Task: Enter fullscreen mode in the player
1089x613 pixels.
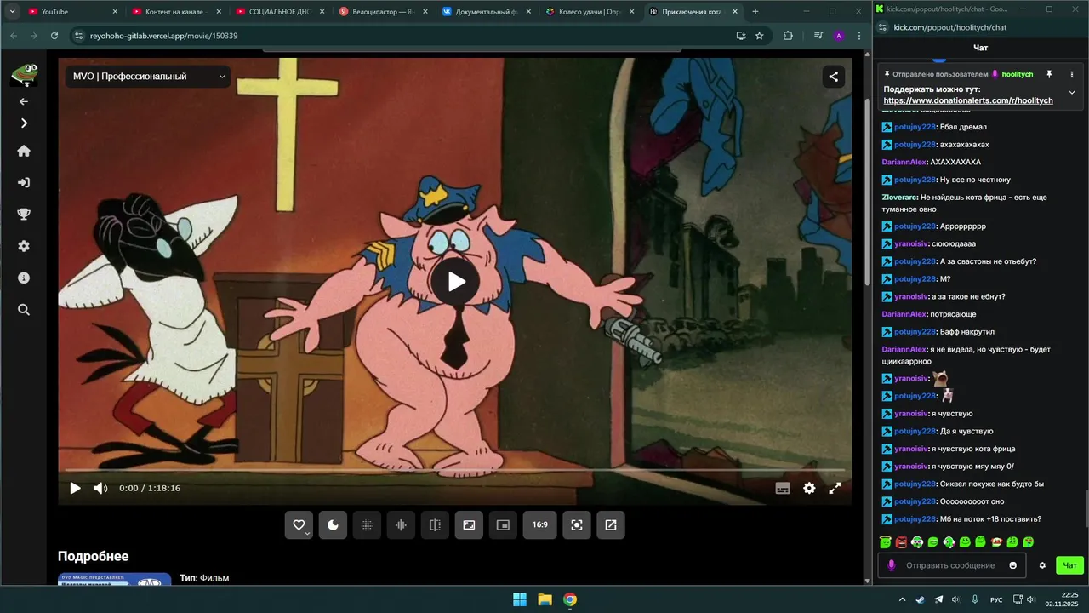Action: [835, 488]
